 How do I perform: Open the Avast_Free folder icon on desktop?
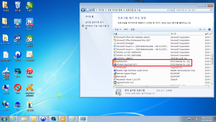[x=6, y=40]
